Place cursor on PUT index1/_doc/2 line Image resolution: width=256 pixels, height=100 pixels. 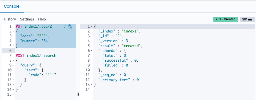(x=34, y=26)
